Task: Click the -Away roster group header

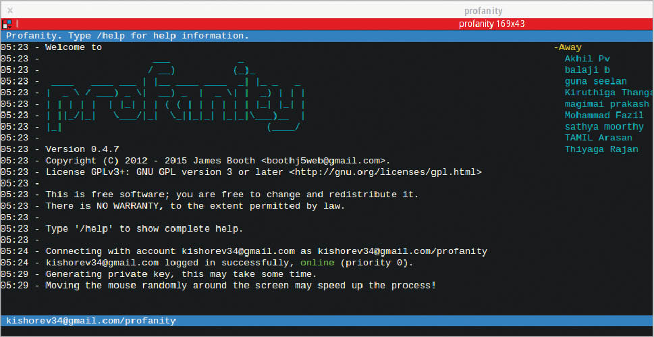Action: pos(568,47)
